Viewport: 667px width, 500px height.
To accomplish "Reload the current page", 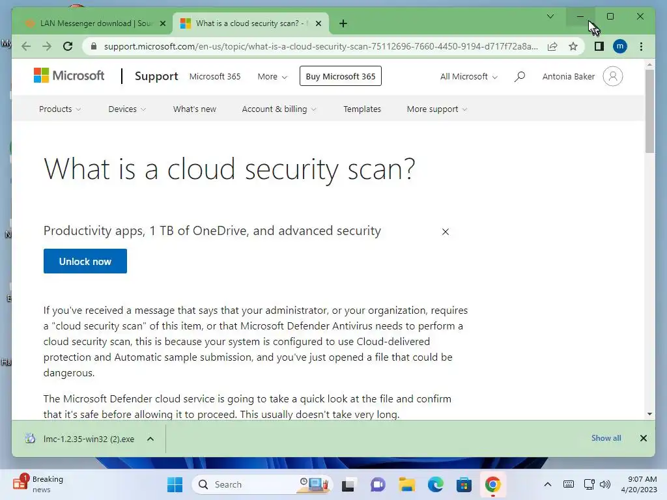I will [68, 46].
